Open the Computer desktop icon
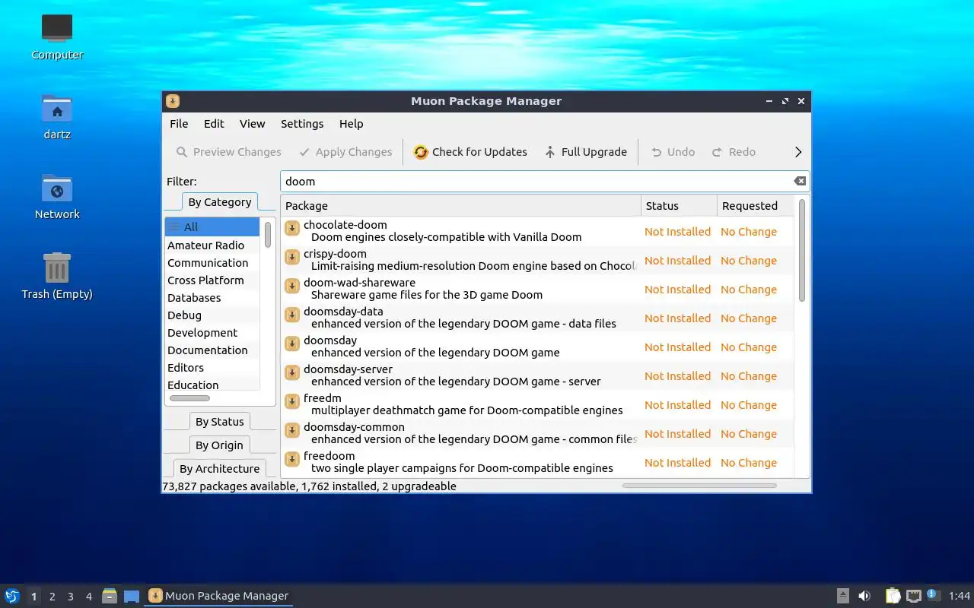Screen dimensions: 974x608 click(57, 36)
